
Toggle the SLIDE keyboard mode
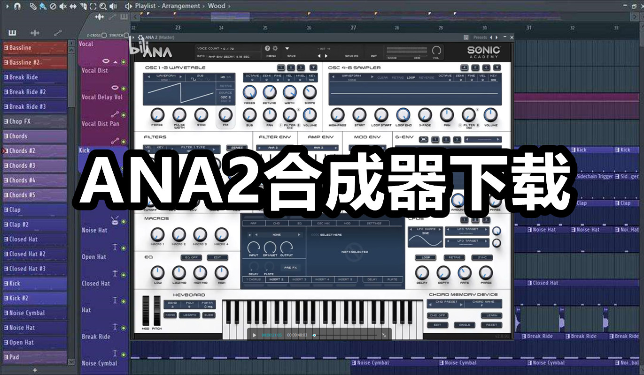tap(209, 315)
